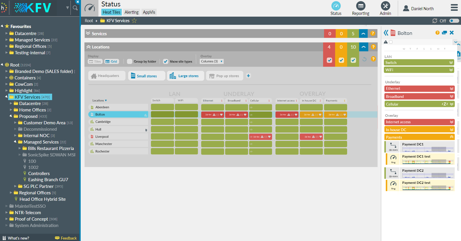Click Bolton's red Ethernet status tile
This screenshot has height=241, width=461.
pos(212,115)
